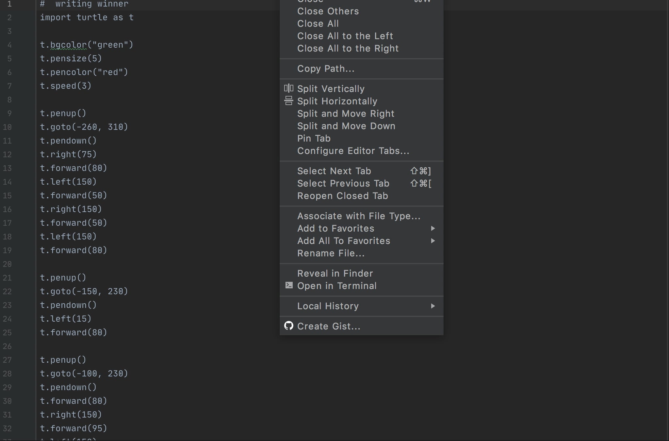669x441 pixels.
Task: Select Pin Tab option
Action: tap(362, 138)
